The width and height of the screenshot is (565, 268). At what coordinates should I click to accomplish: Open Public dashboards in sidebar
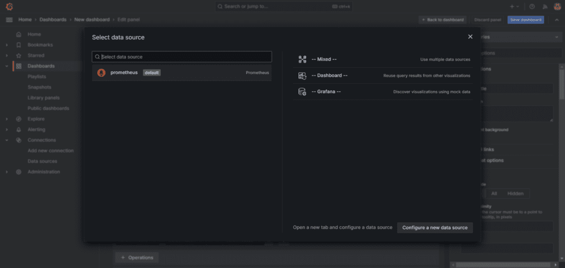(49, 109)
